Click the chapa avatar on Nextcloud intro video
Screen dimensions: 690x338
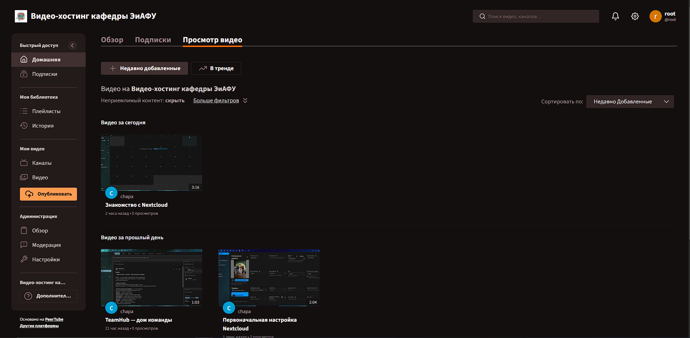point(111,193)
